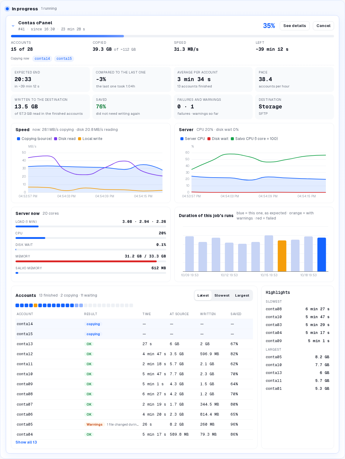Select the conta14 chip beside Copying now

[42, 59]
